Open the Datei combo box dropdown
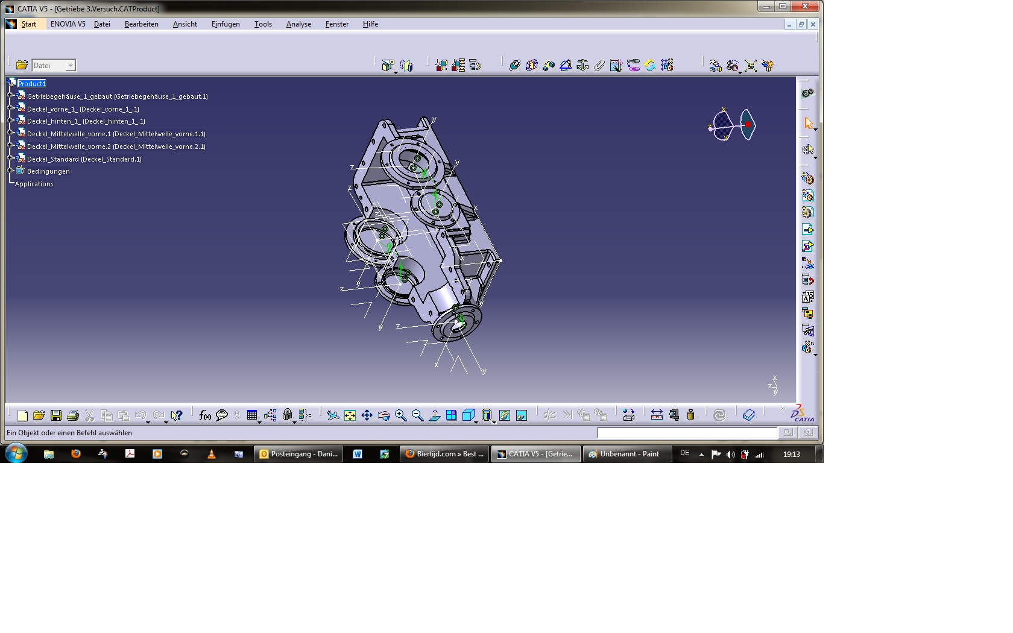This screenshot has height=633, width=1013. [71, 65]
